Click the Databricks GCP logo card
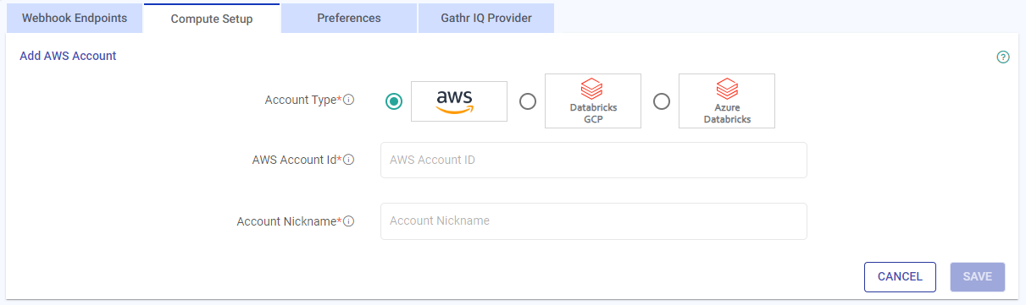Screen dimensions: 1026x305 point(593,101)
